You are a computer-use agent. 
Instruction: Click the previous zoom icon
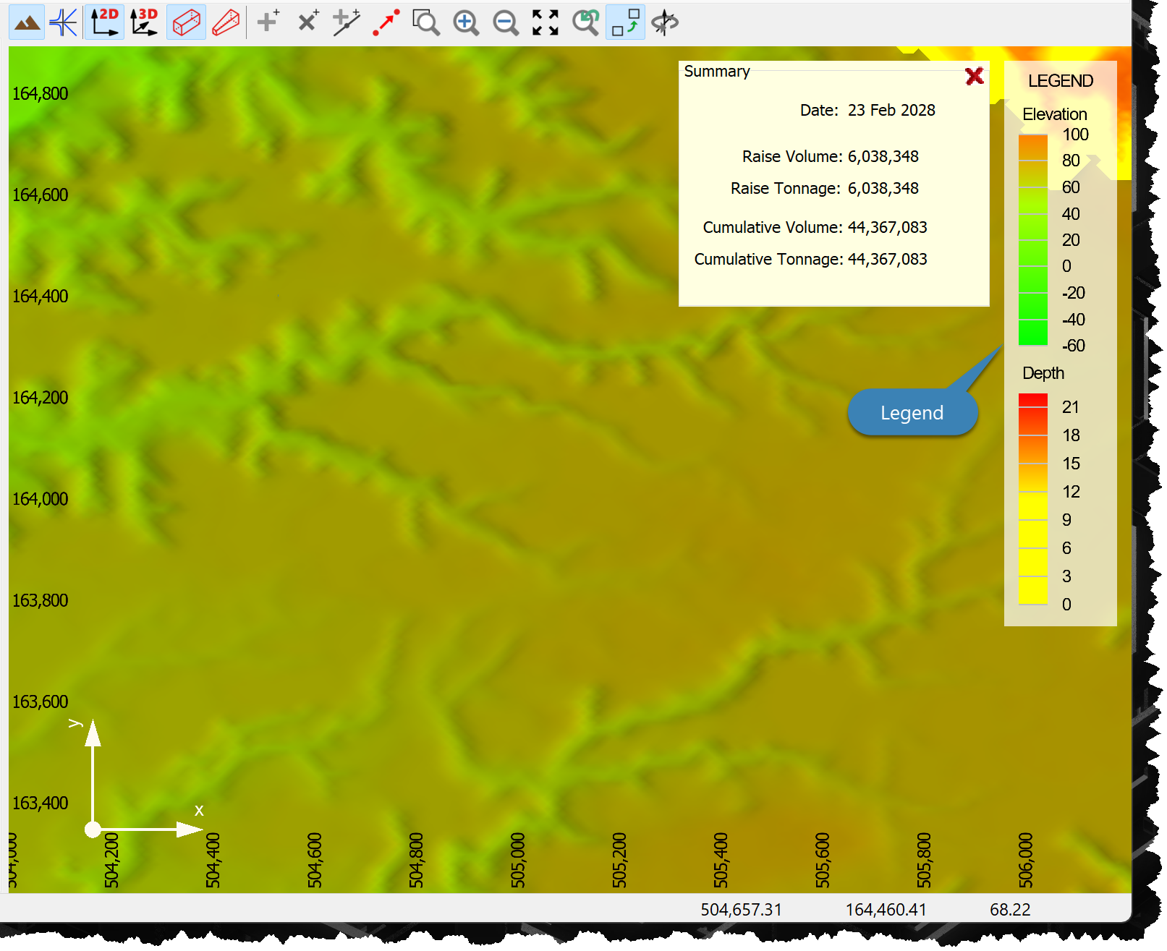tap(585, 22)
